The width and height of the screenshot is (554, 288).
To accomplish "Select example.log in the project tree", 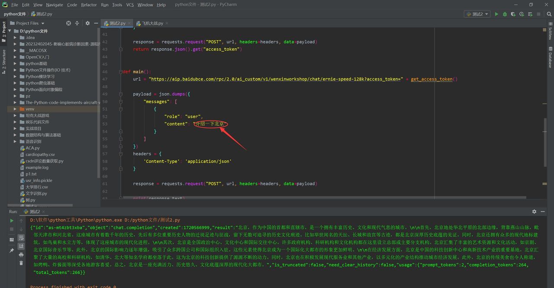I will [37, 168].
